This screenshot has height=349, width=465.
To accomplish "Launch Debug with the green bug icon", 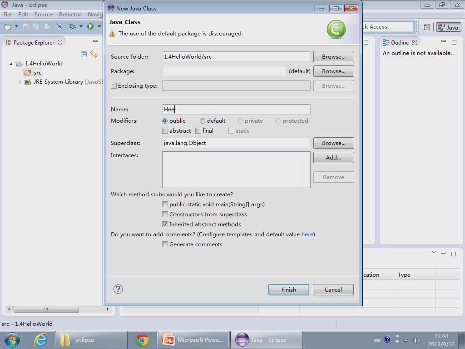I will 72,27.
